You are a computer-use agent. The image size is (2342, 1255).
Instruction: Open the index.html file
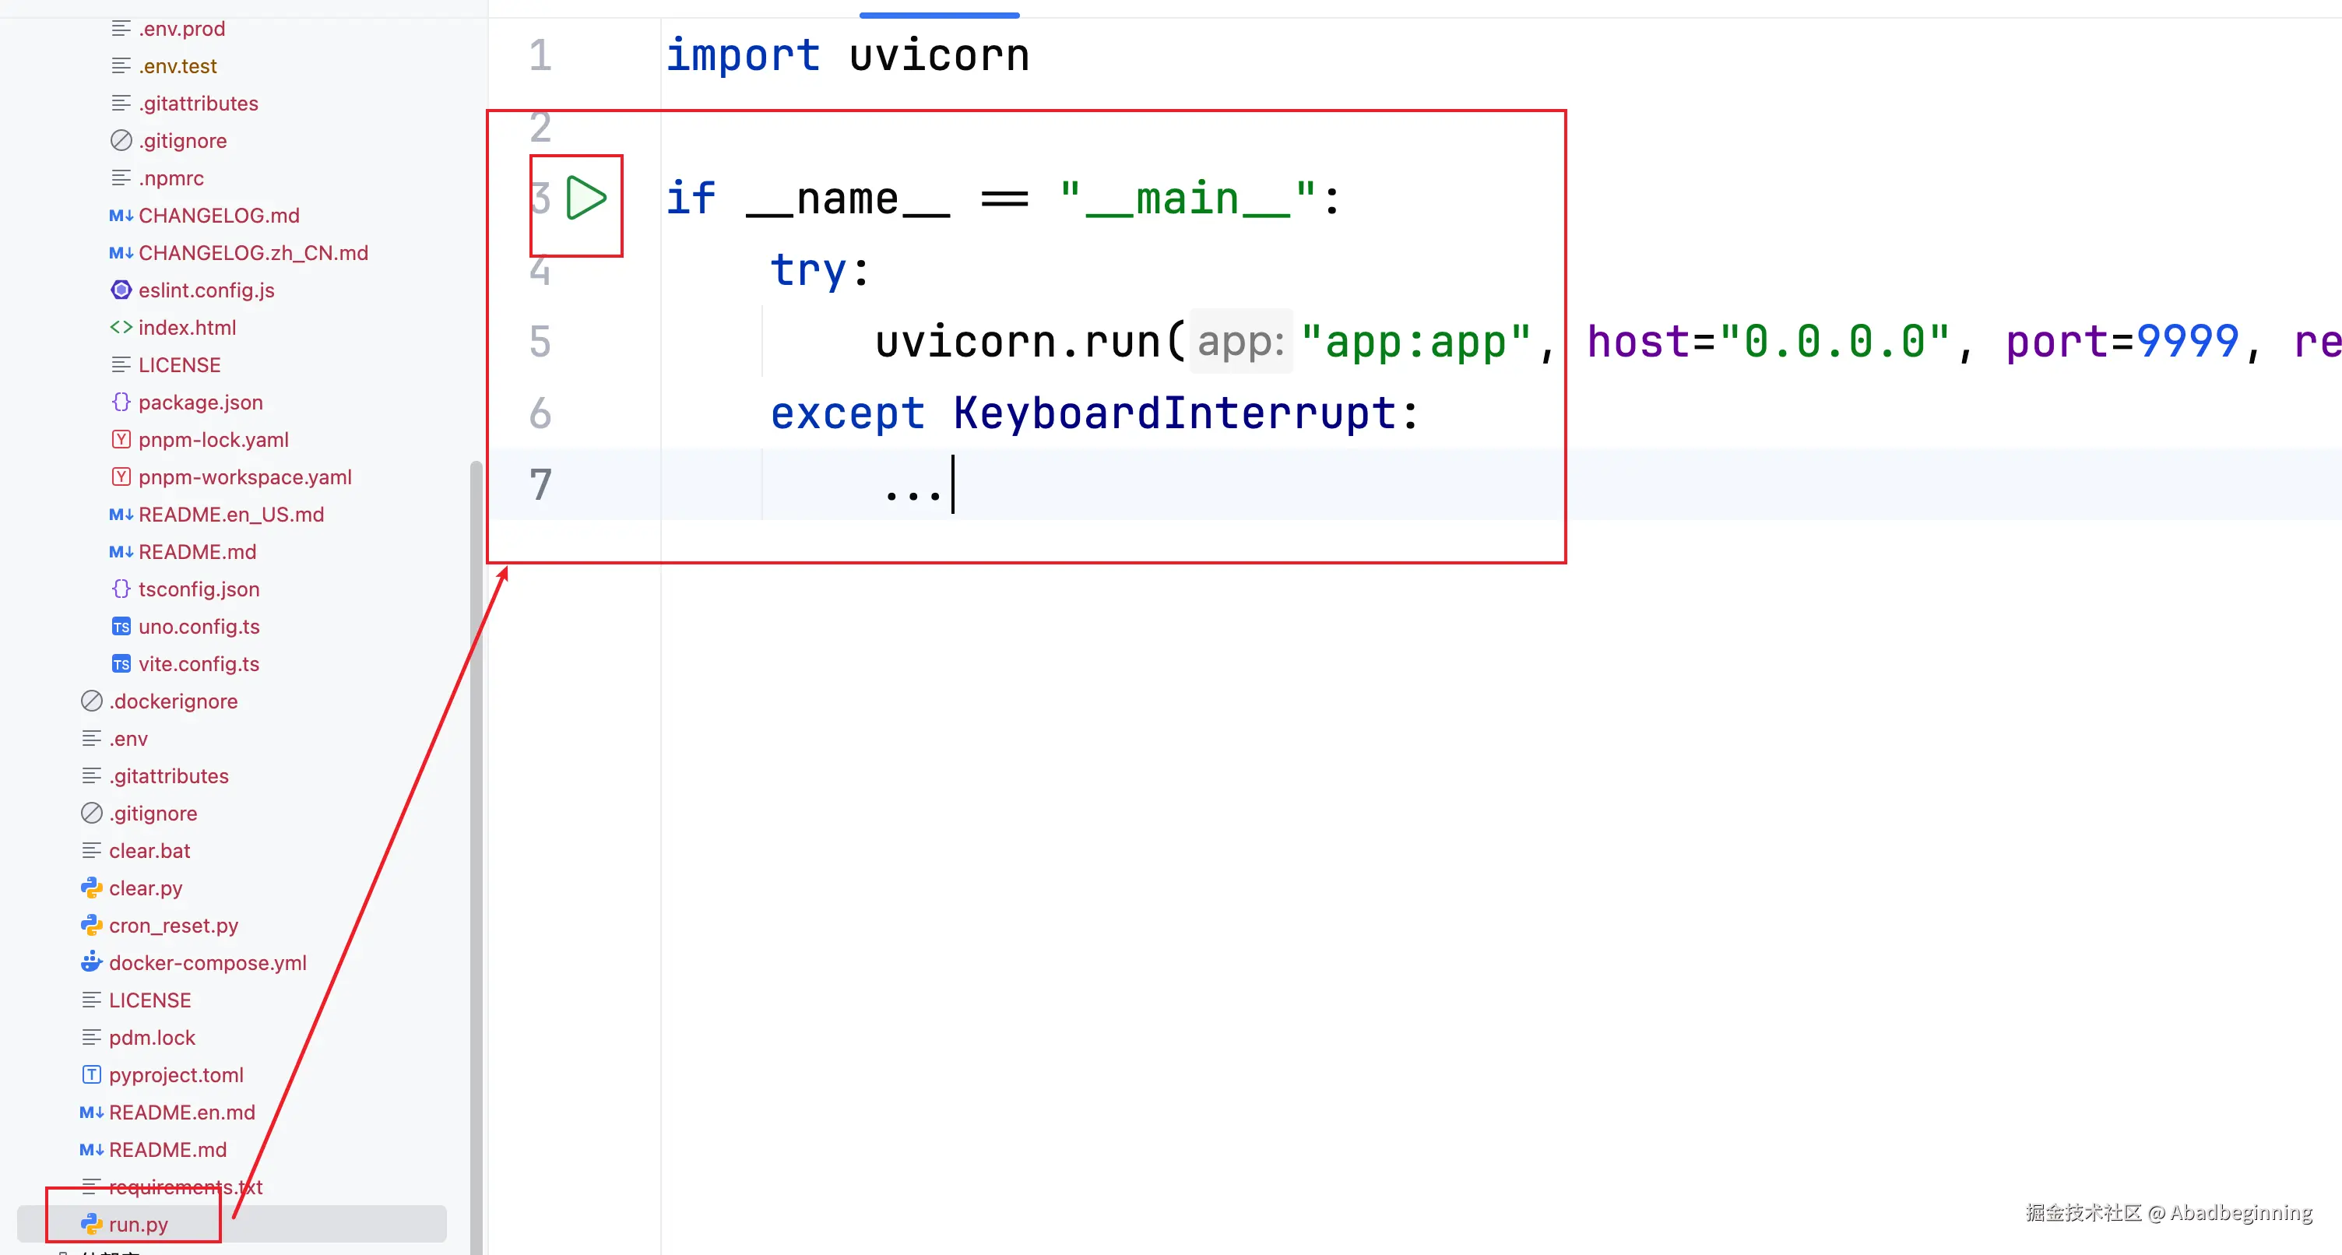[186, 328]
